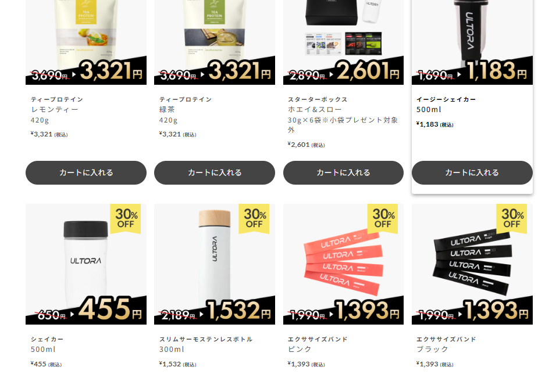Click the エクササイズバンド ピンク title
The width and height of the screenshot is (538, 378).
[x=318, y=344]
